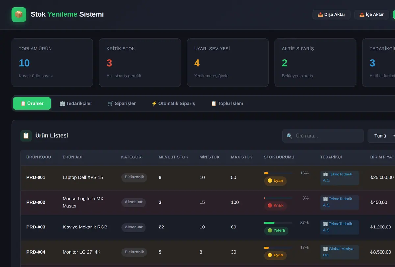Viewport: 395px width, 267px height.
Task: Click the Dışa Aktar button
Action: (331, 14)
